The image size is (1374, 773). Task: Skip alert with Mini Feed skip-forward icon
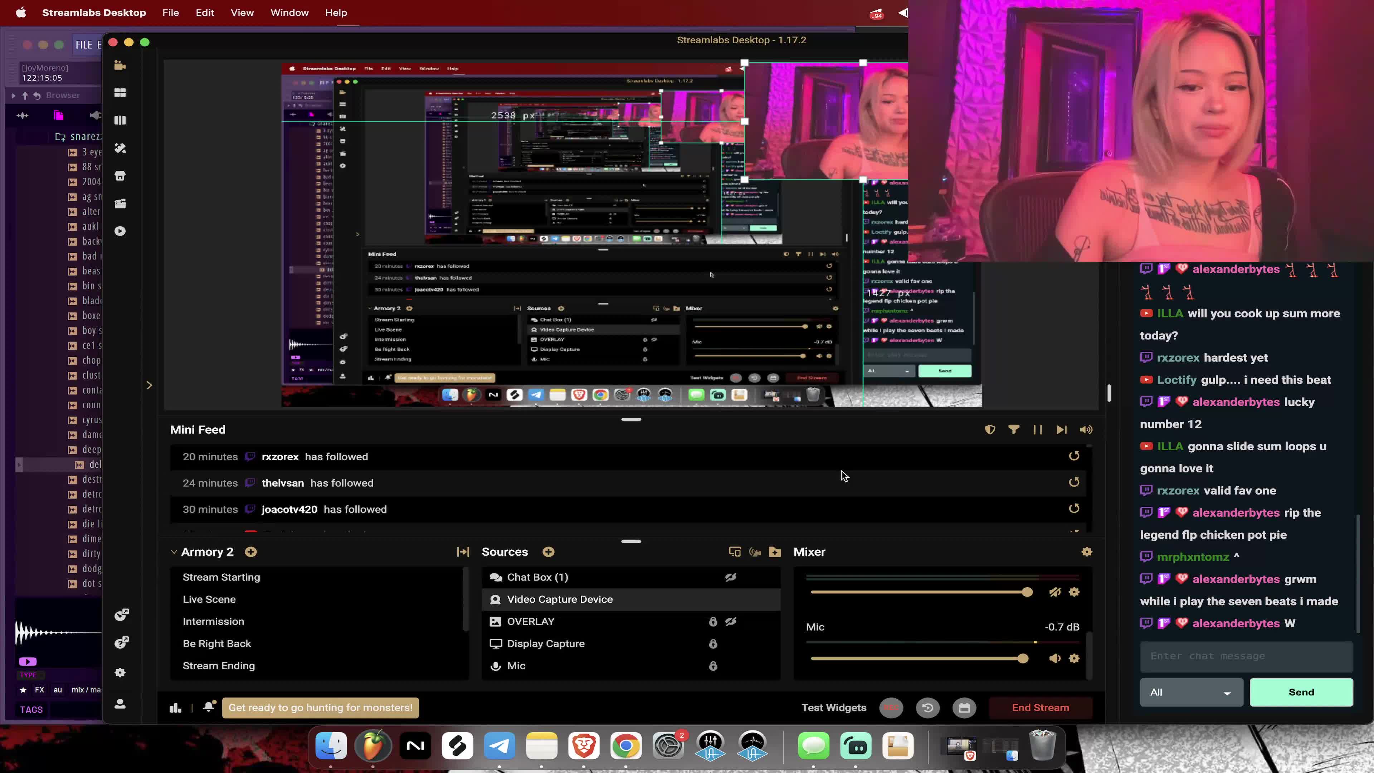pos(1061,429)
